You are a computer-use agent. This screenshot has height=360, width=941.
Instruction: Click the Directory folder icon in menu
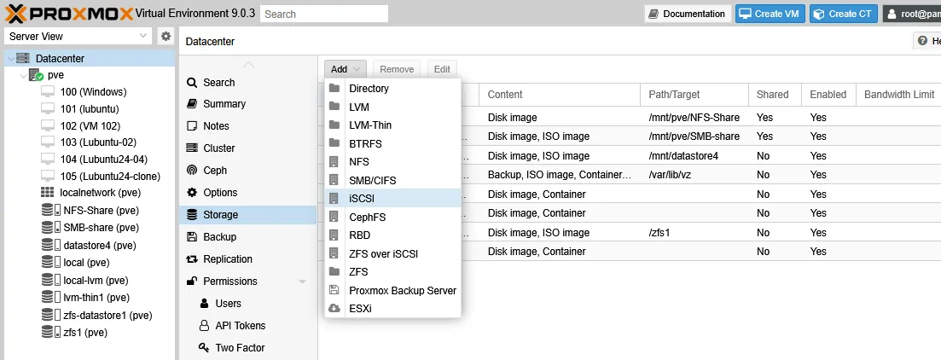coord(334,88)
